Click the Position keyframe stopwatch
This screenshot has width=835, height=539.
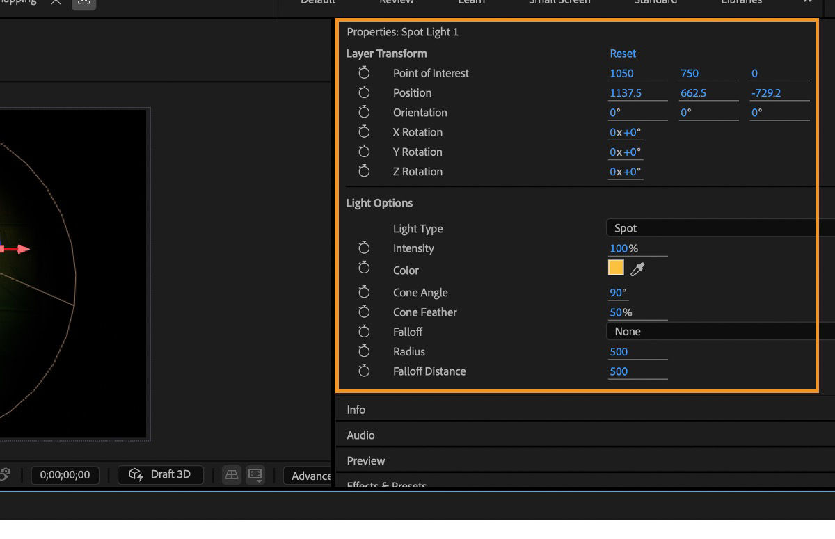tap(363, 92)
